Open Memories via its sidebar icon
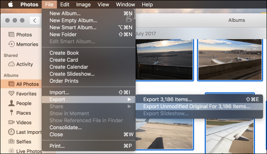 click(x=11, y=44)
